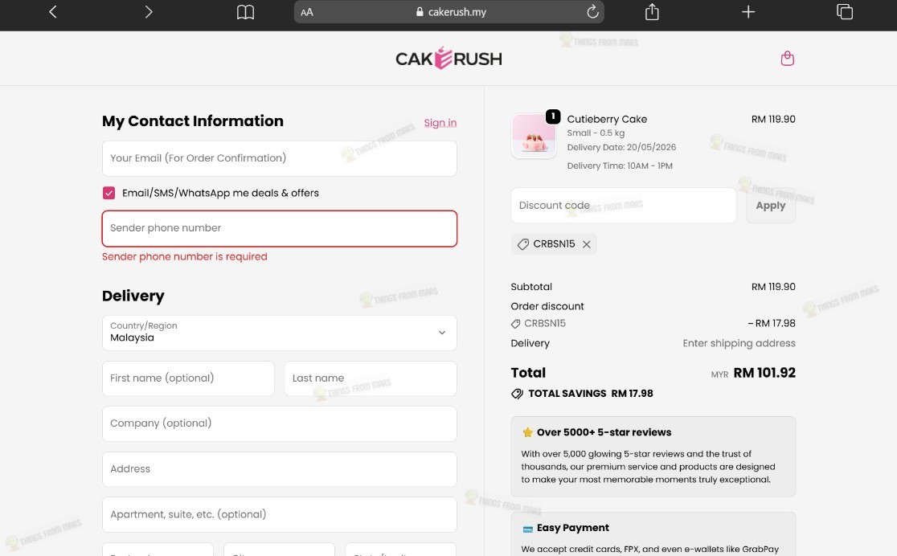Click Enter shipping address delivery text

pyautogui.click(x=739, y=343)
